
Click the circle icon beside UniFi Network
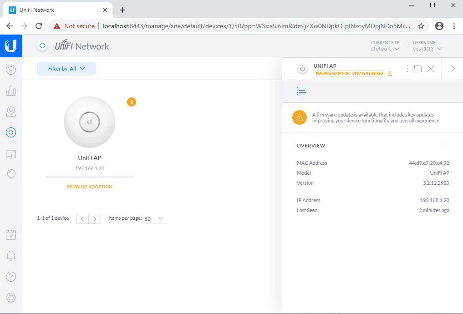(42, 46)
